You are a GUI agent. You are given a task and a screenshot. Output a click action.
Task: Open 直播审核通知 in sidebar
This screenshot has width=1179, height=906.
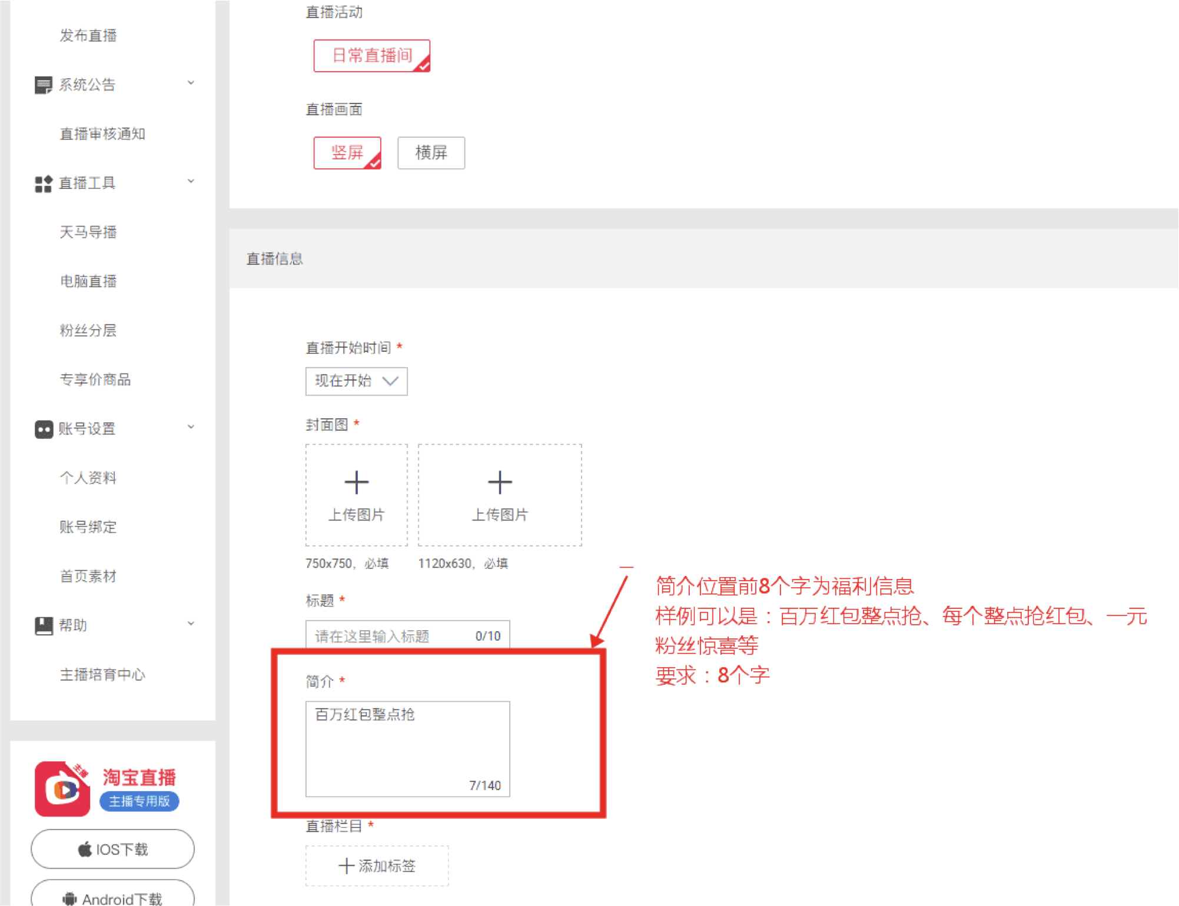tap(102, 134)
